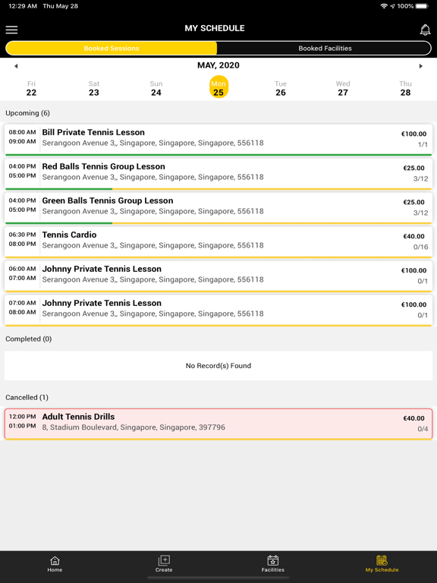This screenshot has width=437, height=583.
Task: Select Fri 22 in the week strip
Action: 31,89
